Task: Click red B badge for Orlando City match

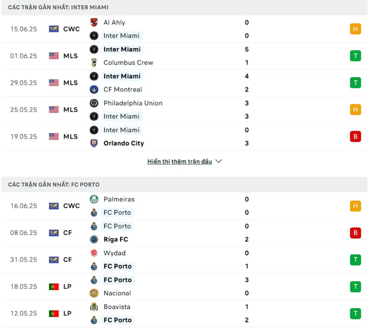Action: tap(355, 136)
